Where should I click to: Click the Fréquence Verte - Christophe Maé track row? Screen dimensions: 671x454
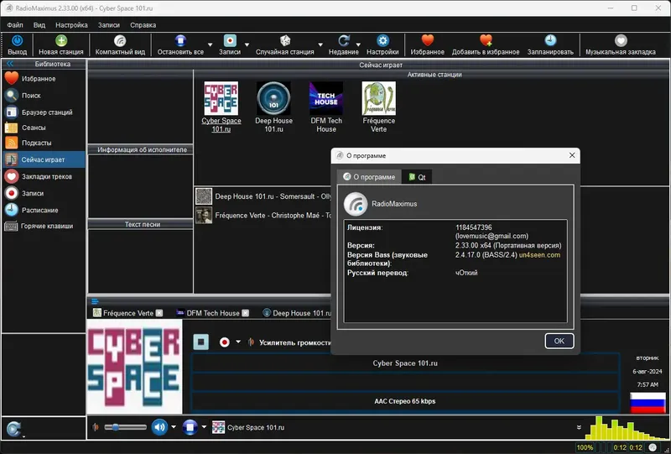263,216
